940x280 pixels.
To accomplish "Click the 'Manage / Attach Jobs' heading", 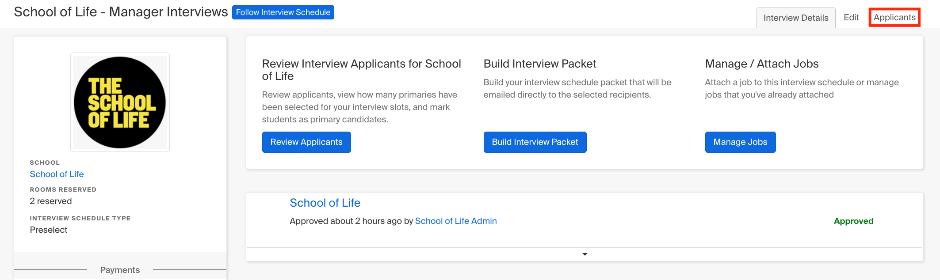I will click(762, 64).
